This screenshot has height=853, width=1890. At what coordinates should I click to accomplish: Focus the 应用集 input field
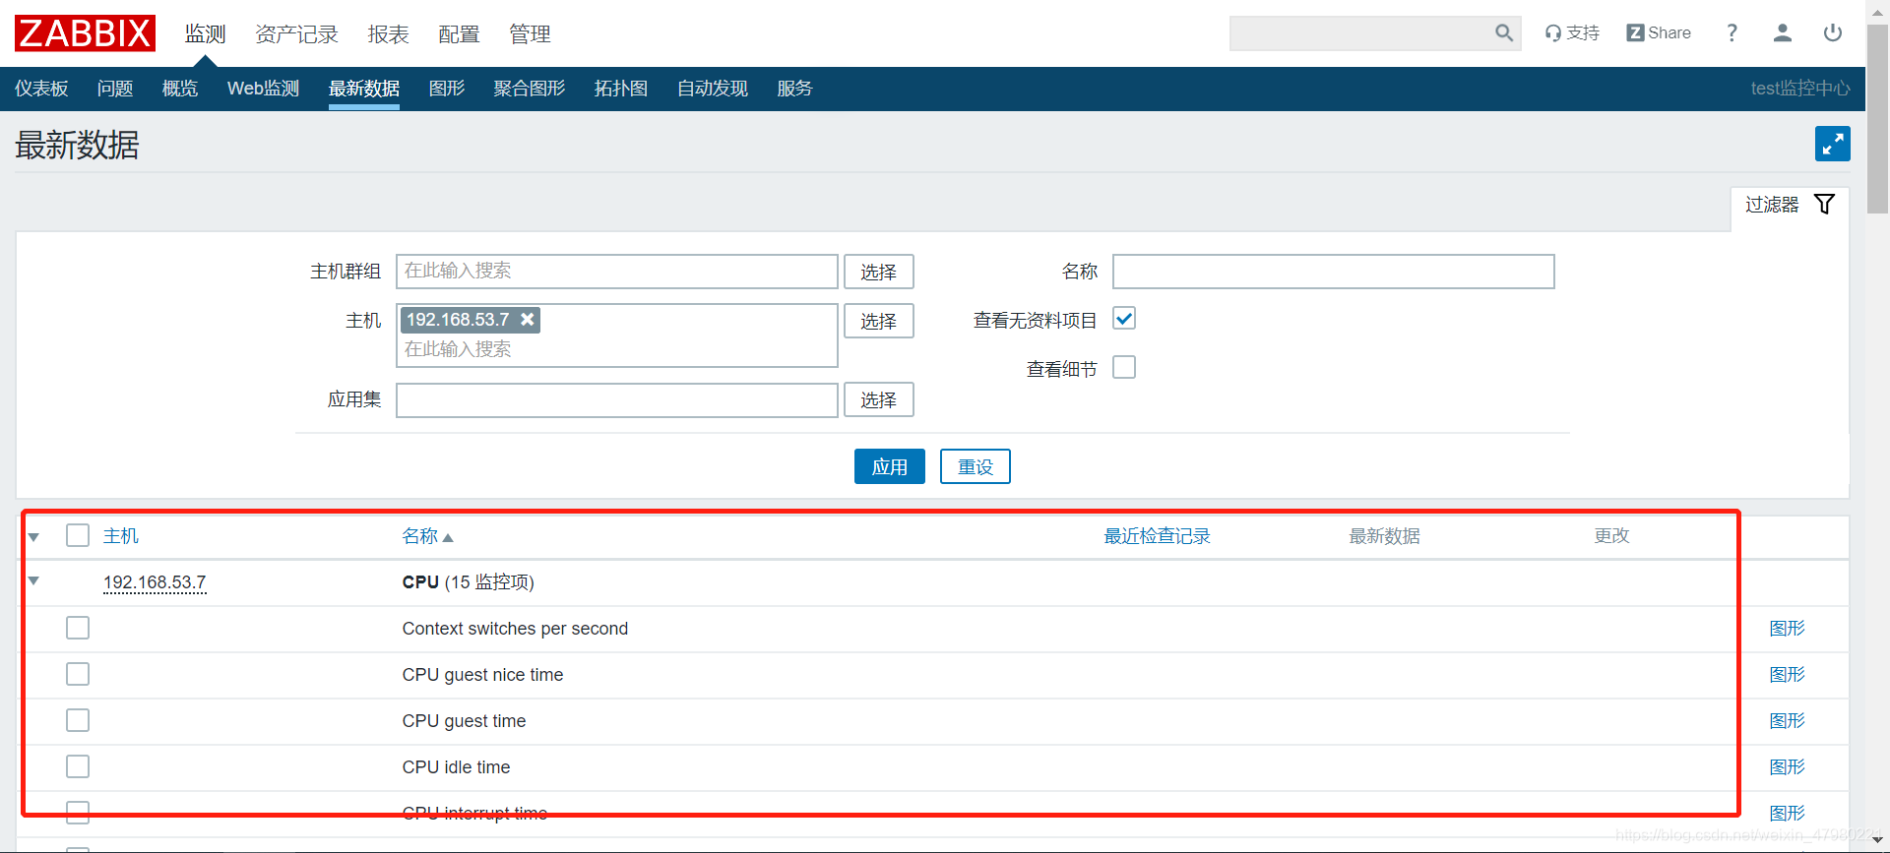pos(617,399)
